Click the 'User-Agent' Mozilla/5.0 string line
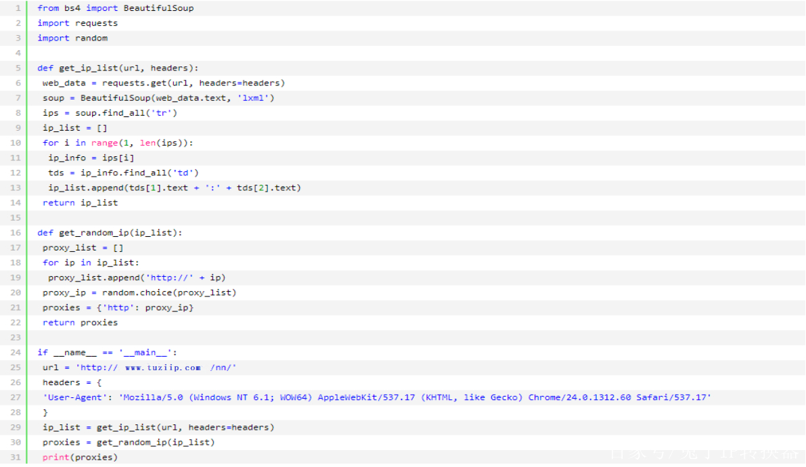 pyautogui.click(x=377, y=397)
